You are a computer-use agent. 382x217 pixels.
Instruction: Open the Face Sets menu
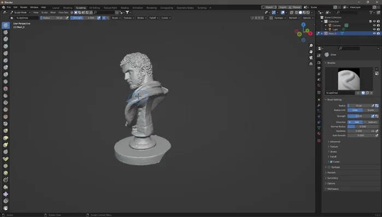pos(63,13)
